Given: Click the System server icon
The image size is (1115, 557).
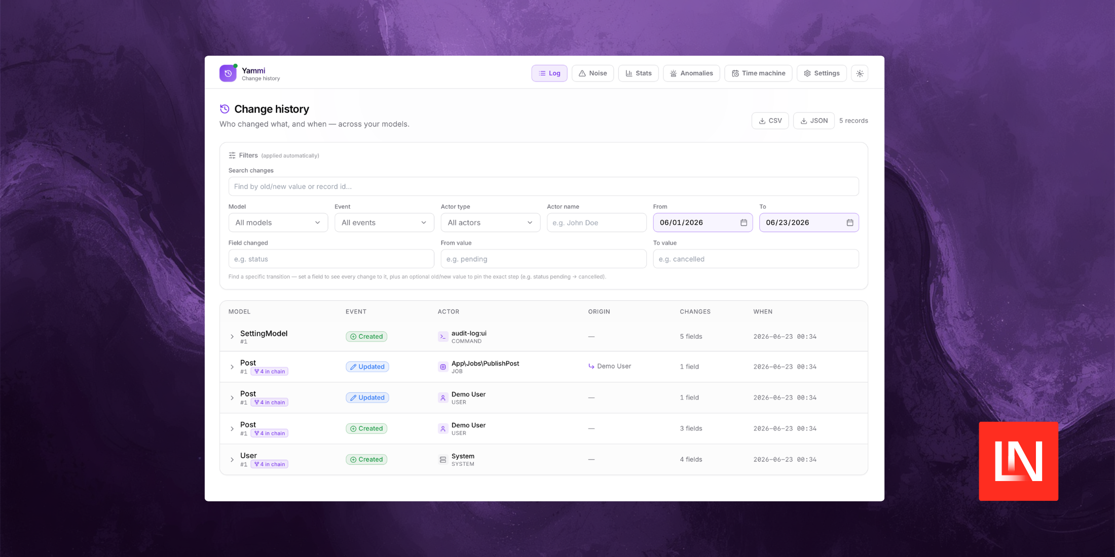Looking at the screenshot, I should coord(443,459).
